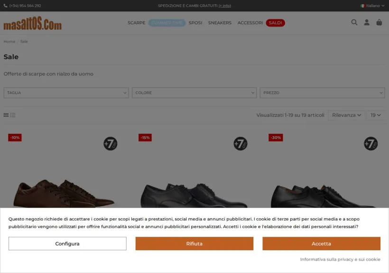389x273 pixels.
Task: Reject cookies with Rifiuta button
Action: click(x=194, y=244)
